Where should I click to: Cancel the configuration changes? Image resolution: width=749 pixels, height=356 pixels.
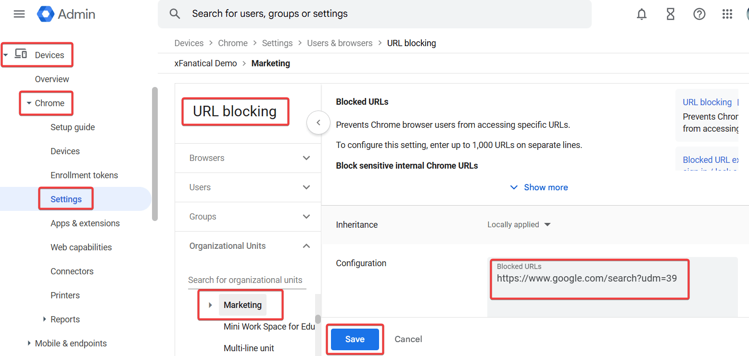click(x=408, y=339)
